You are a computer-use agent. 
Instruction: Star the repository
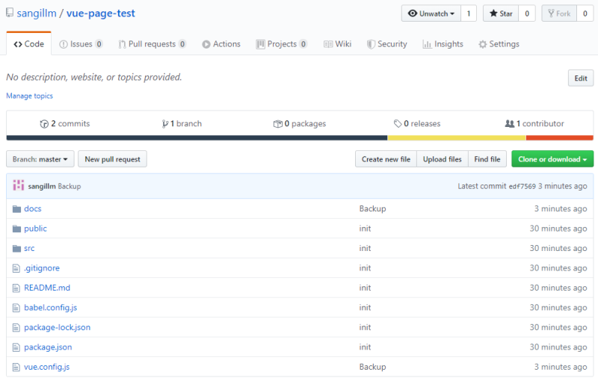click(x=501, y=13)
